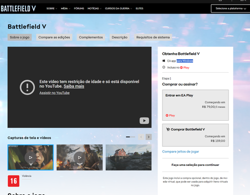
Task: Open the Selecione a plataforma dropdown
Action: (230, 9)
